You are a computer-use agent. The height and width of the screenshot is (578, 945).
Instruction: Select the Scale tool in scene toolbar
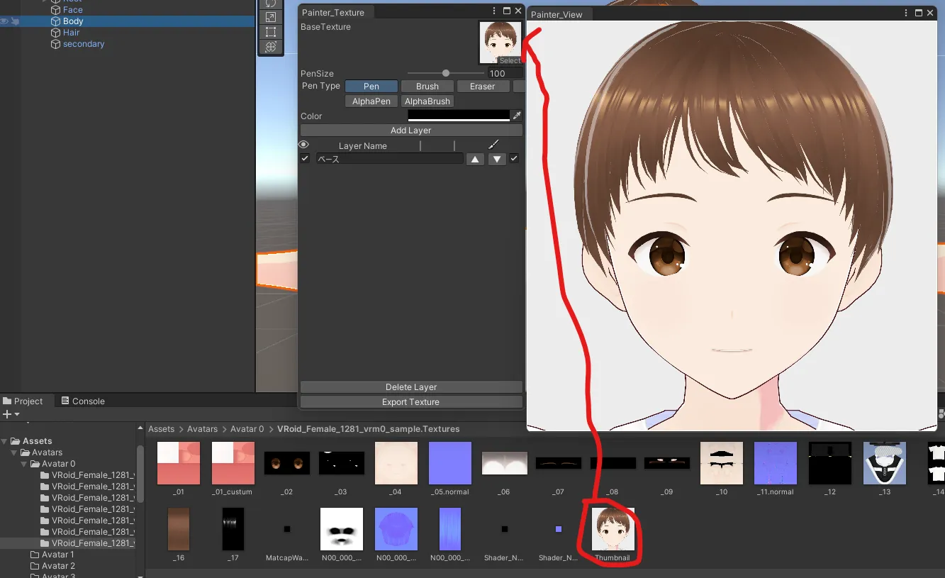pyautogui.click(x=270, y=17)
